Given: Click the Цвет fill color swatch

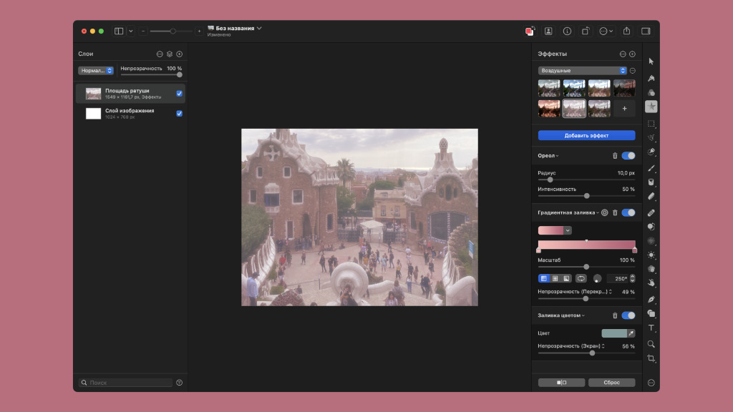Looking at the screenshot, I should point(614,333).
